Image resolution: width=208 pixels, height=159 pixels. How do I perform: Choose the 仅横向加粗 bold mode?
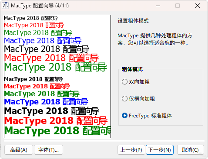[x=138, y=99]
